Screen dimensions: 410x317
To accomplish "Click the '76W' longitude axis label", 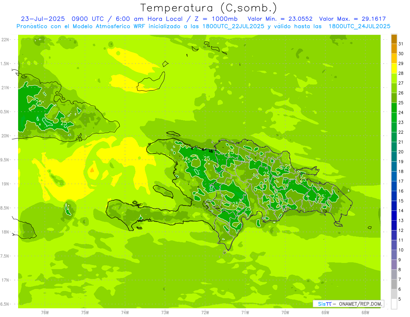I will [x=45, y=313].
